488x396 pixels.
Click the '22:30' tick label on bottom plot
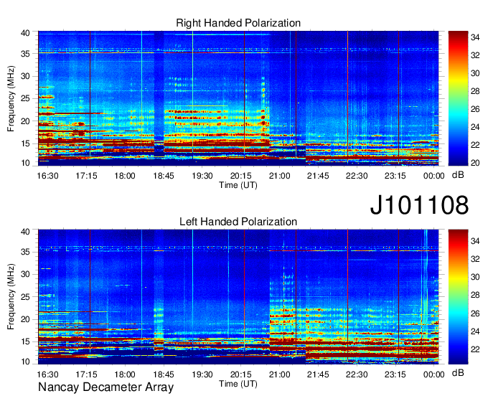357,374
